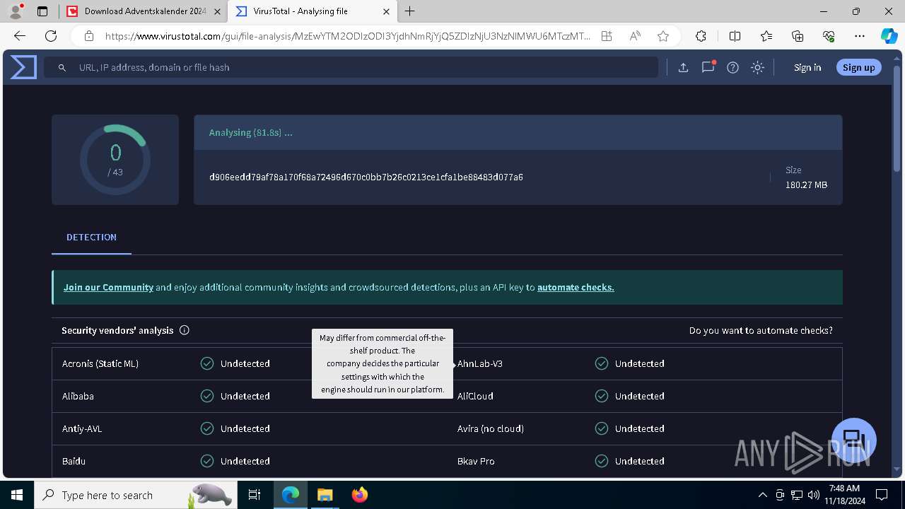Open the taskbar volume icon
The width and height of the screenshot is (905, 509).
point(813,495)
